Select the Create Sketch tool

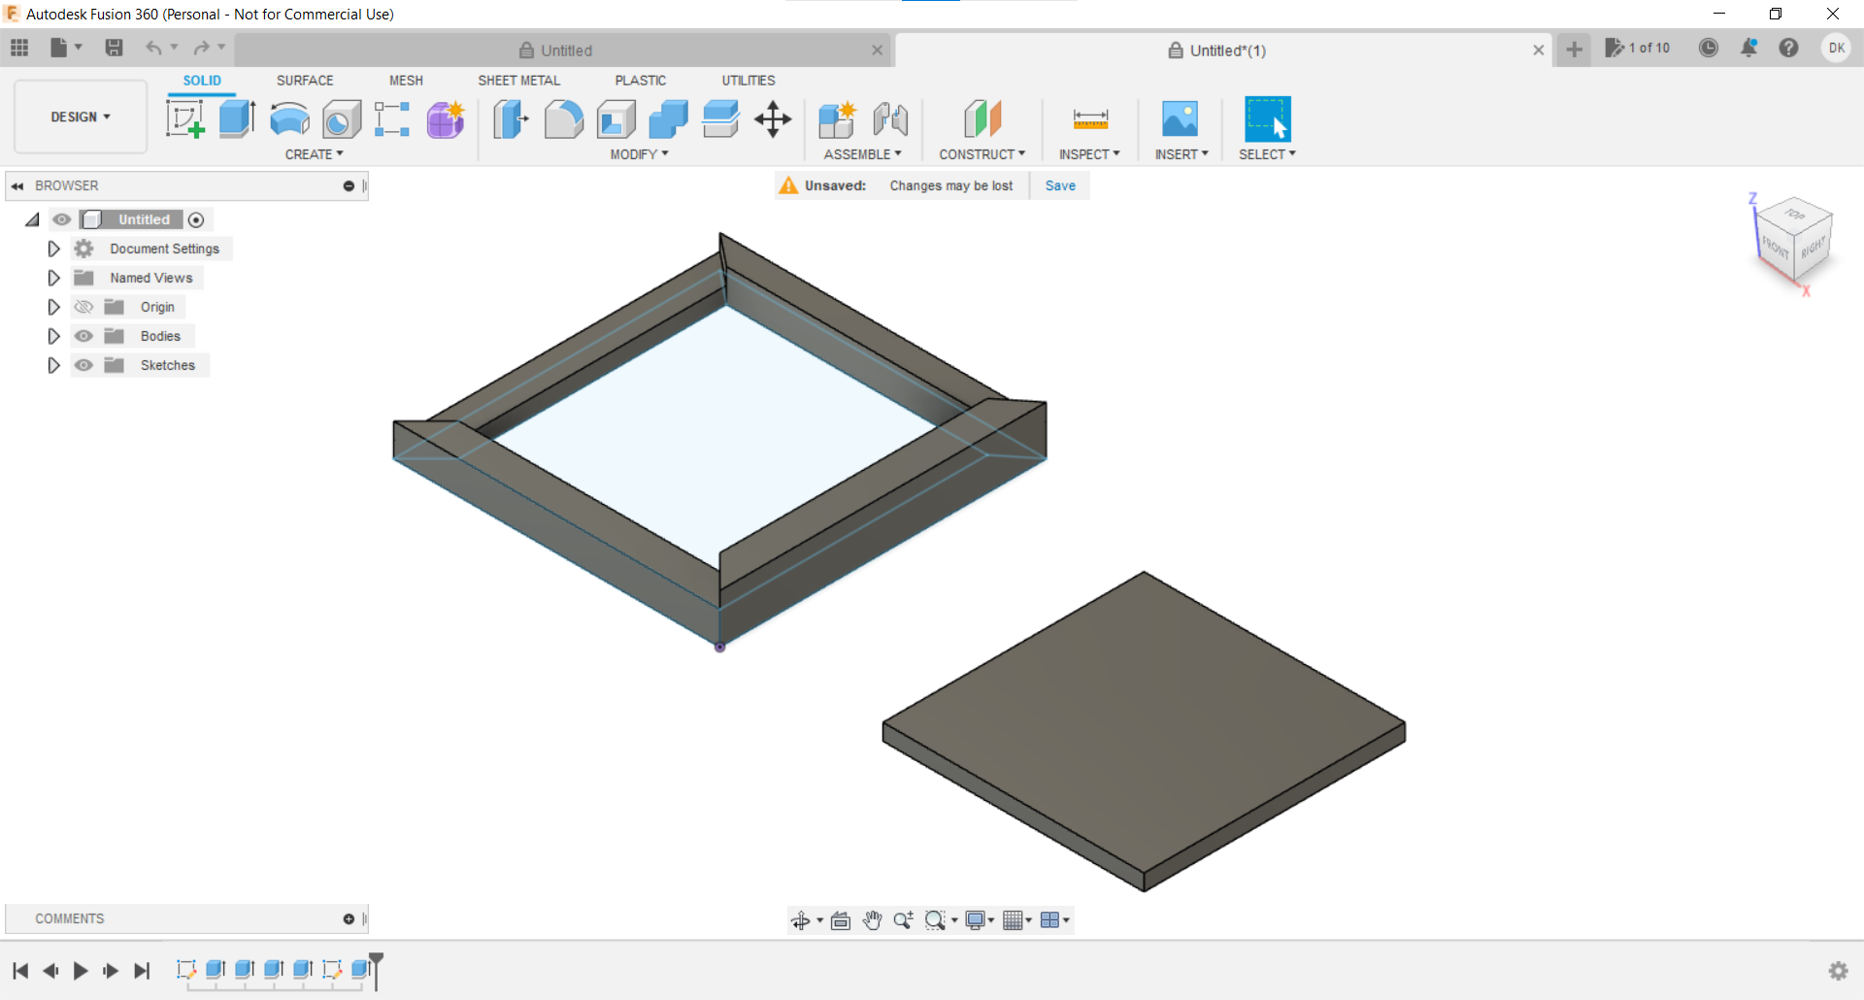click(x=185, y=118)
